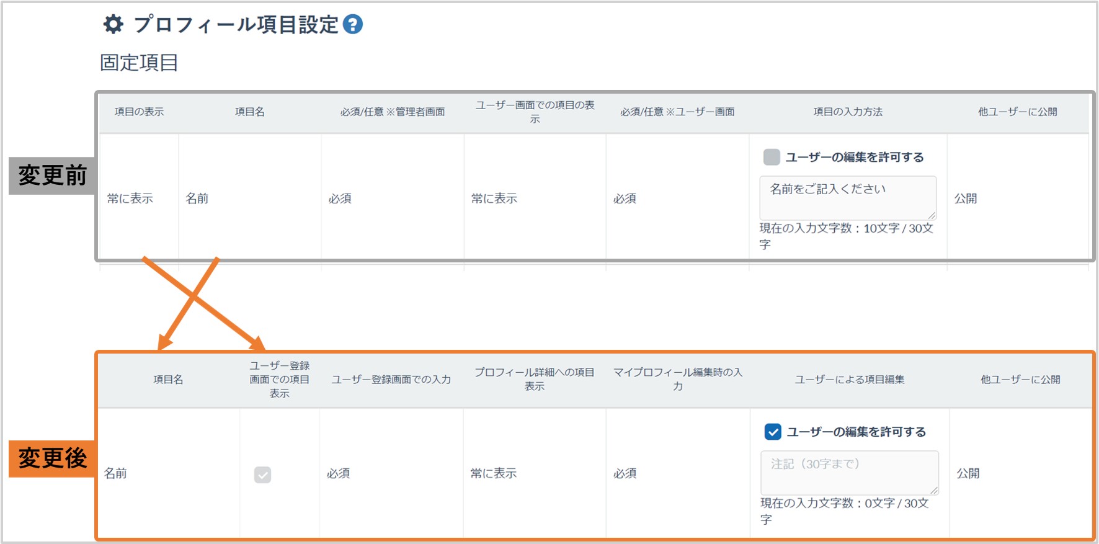
Task: Click the gear icon beside プロフィール項目設定
Action: coord(113,25)
